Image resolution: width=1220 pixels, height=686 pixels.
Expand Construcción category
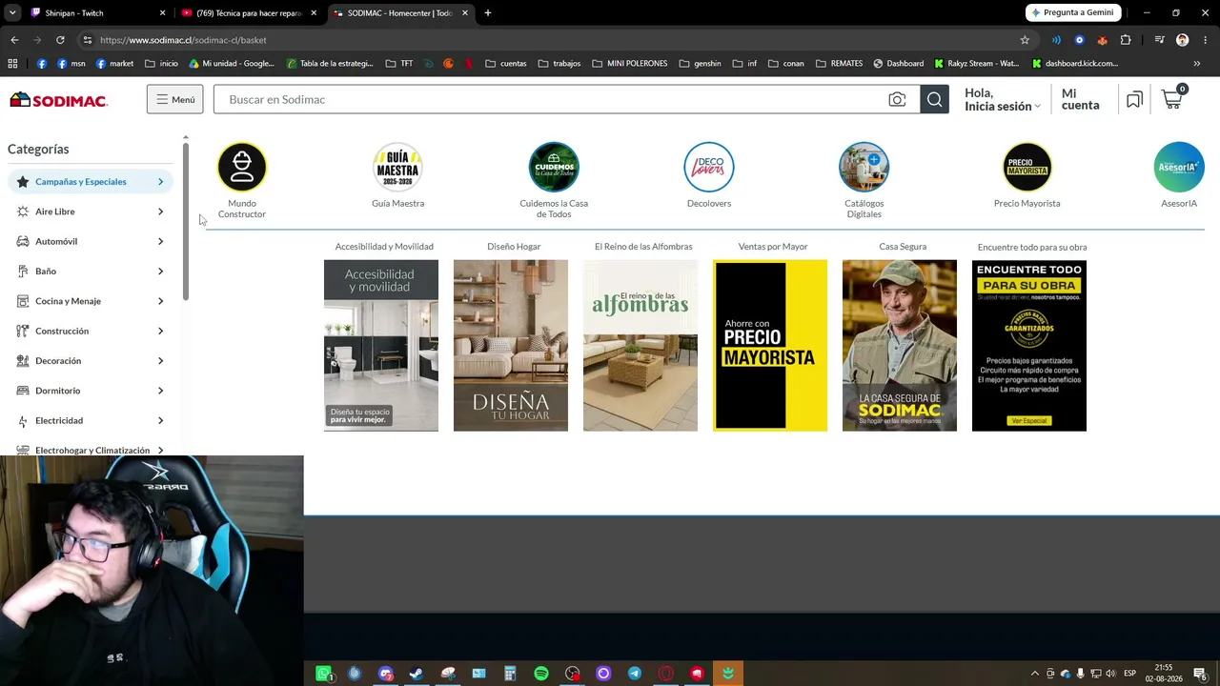[x=91, y=331]
